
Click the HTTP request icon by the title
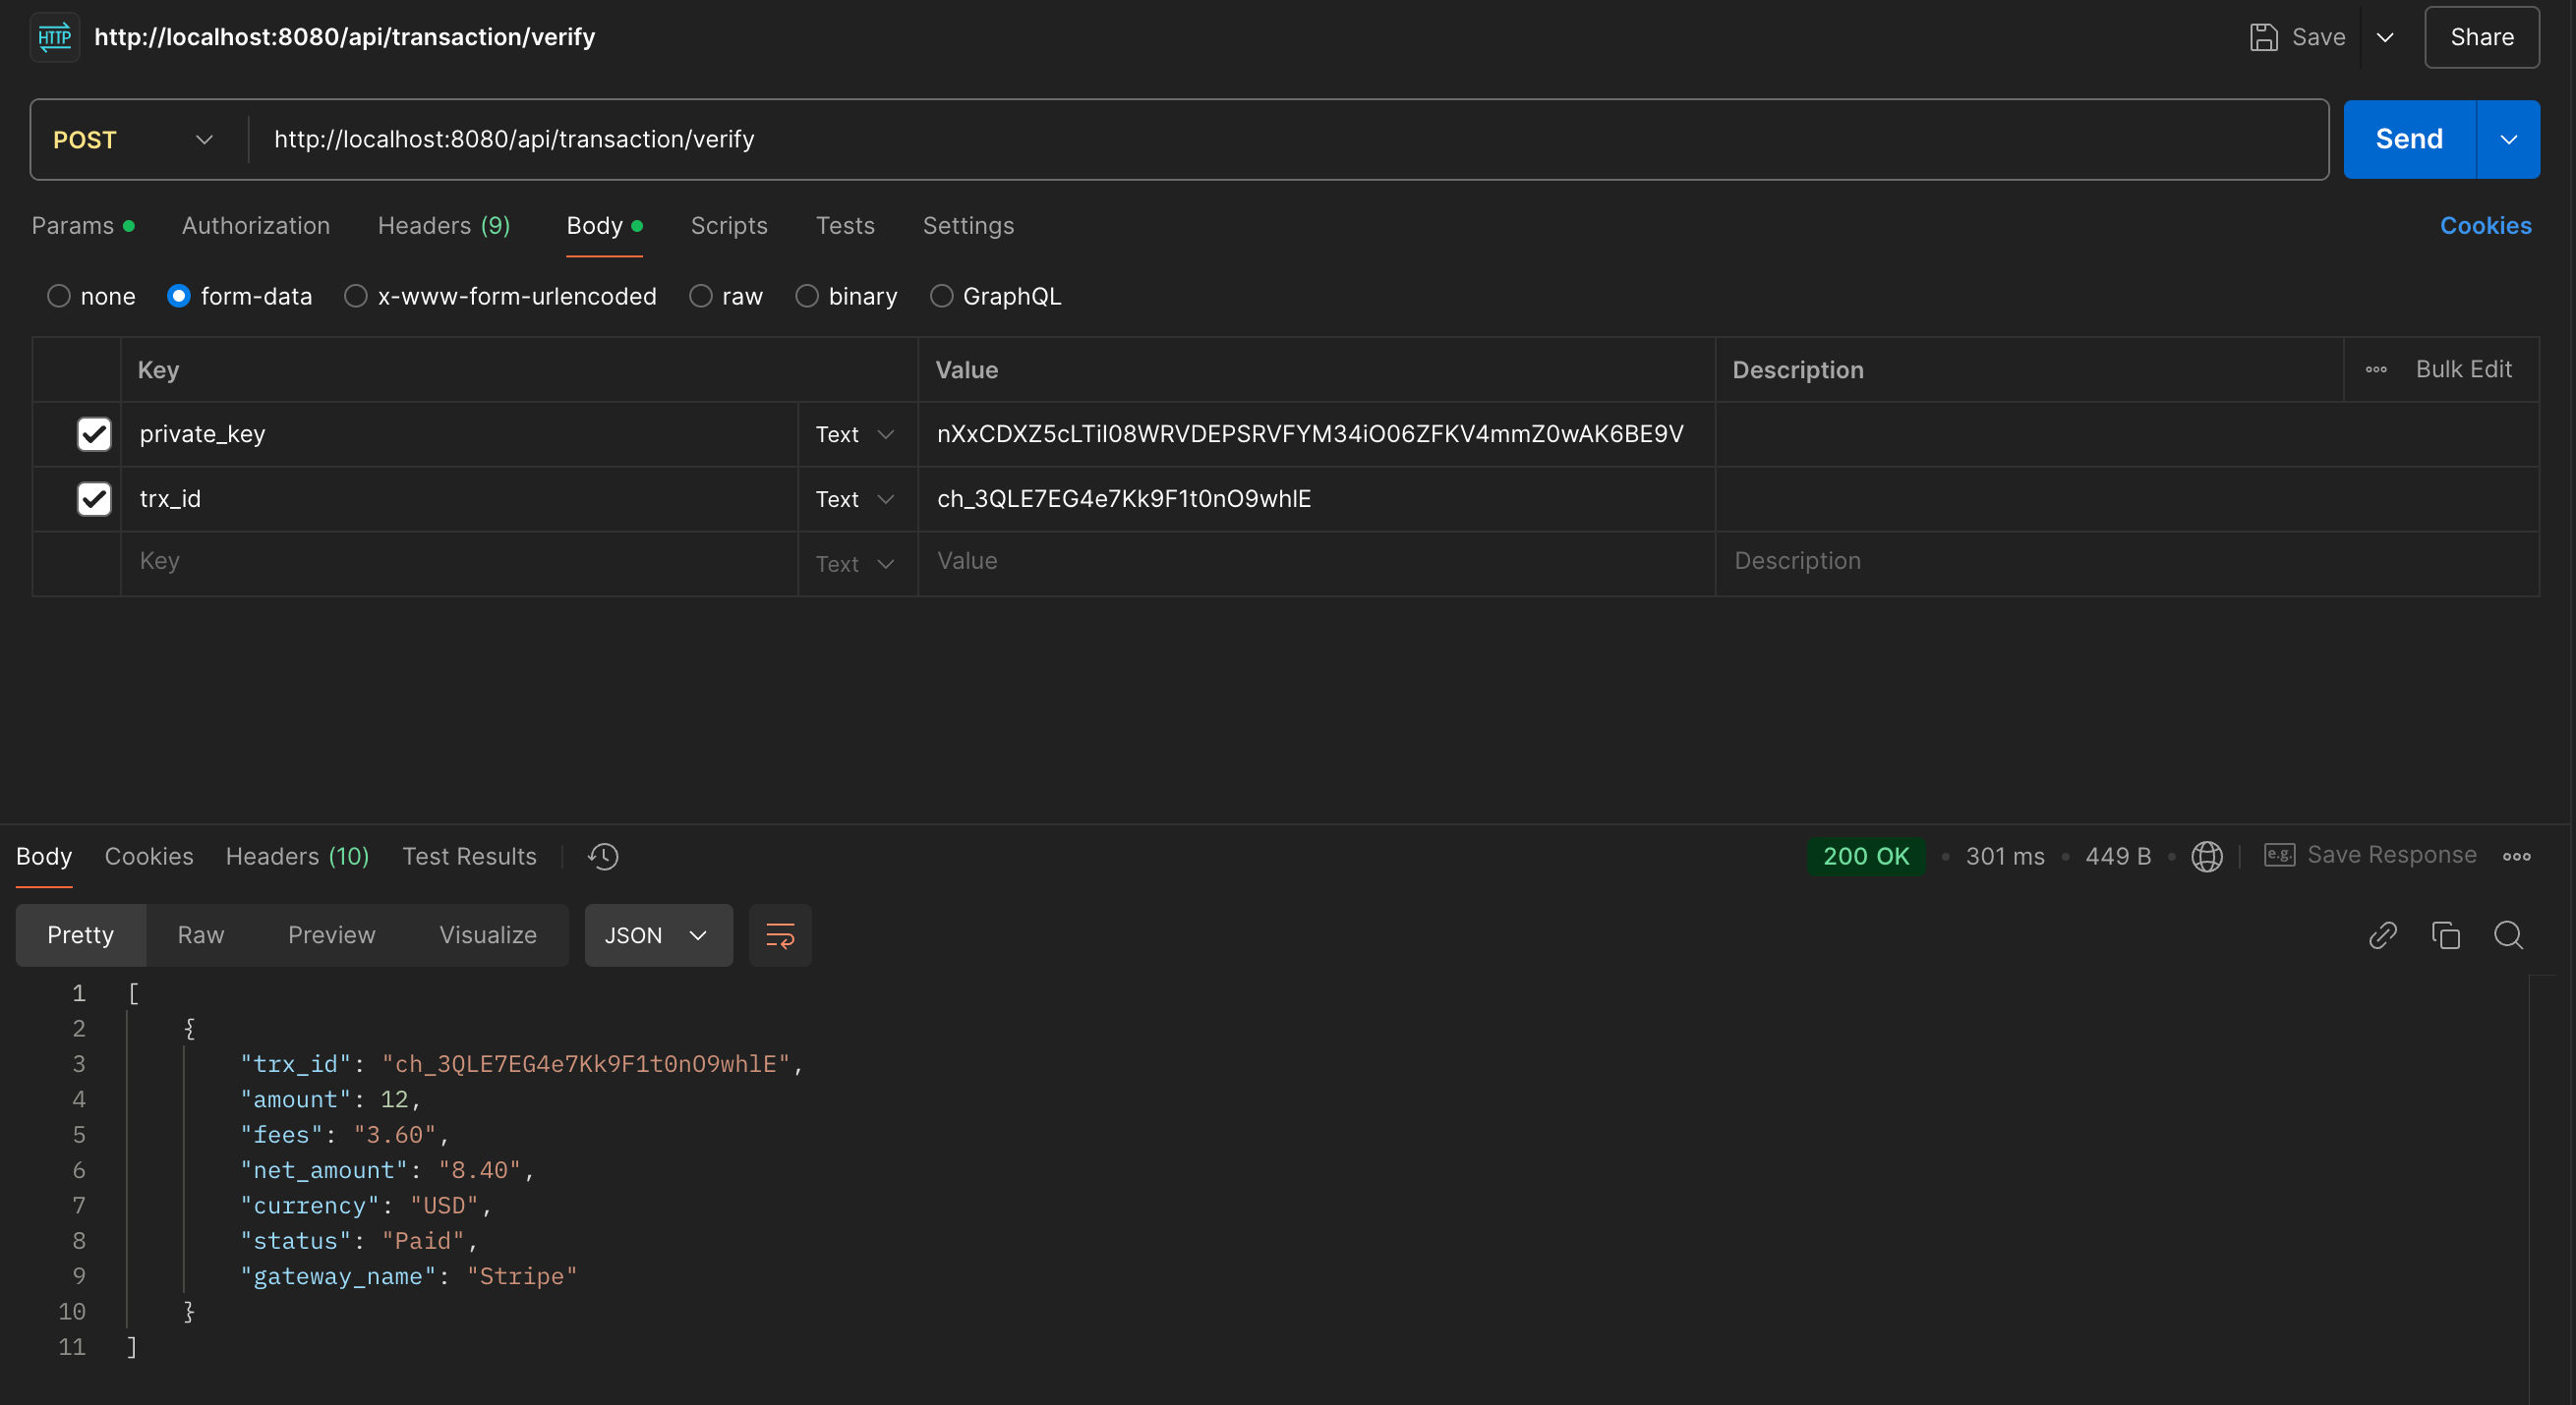click(55, 38)
